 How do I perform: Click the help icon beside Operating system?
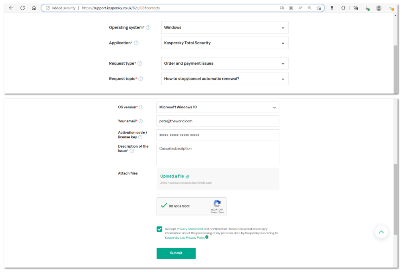coord(148,28)
